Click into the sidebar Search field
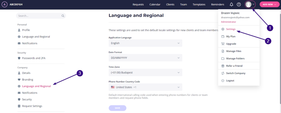The height and width of the screenshot is (113, 281). coord(38,16)
